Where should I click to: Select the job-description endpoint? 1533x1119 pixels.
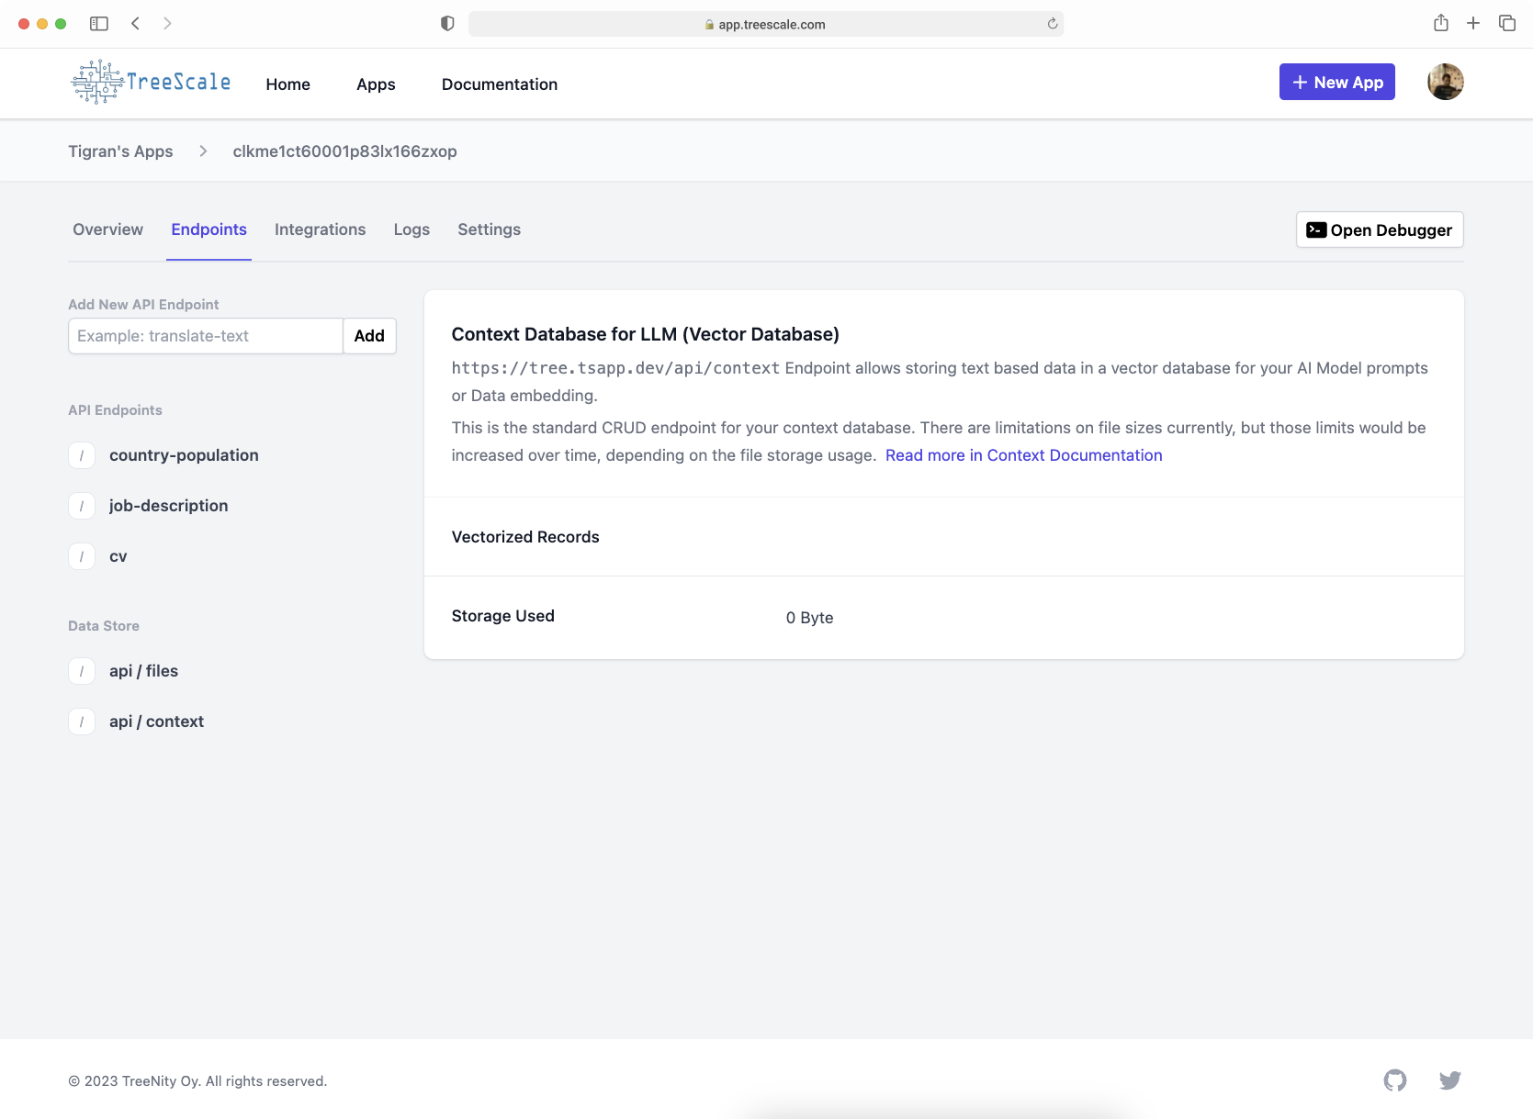tap(168, 506)
